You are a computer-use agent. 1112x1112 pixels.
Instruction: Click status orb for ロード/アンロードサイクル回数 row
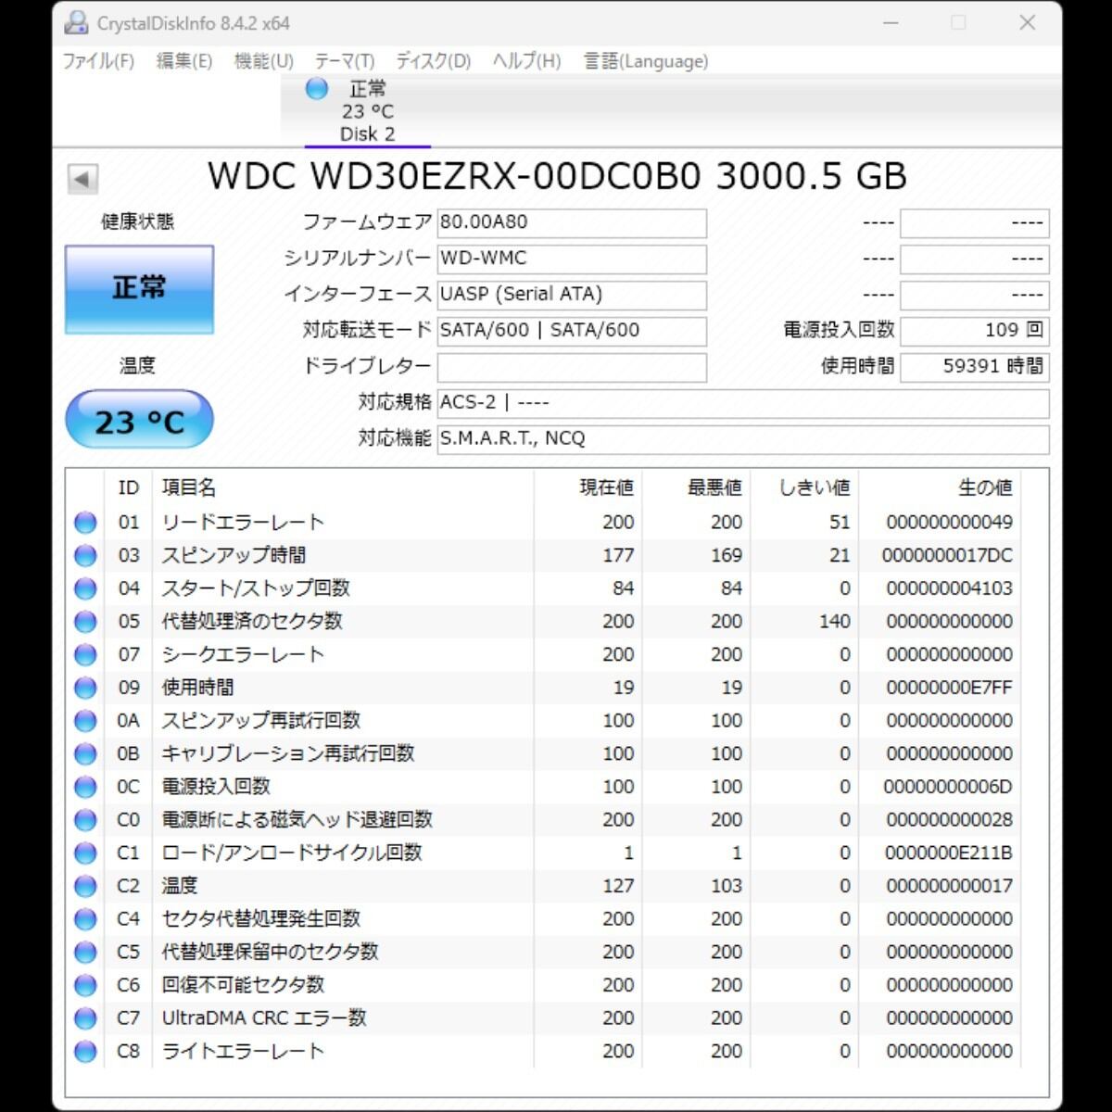(85, 853)
